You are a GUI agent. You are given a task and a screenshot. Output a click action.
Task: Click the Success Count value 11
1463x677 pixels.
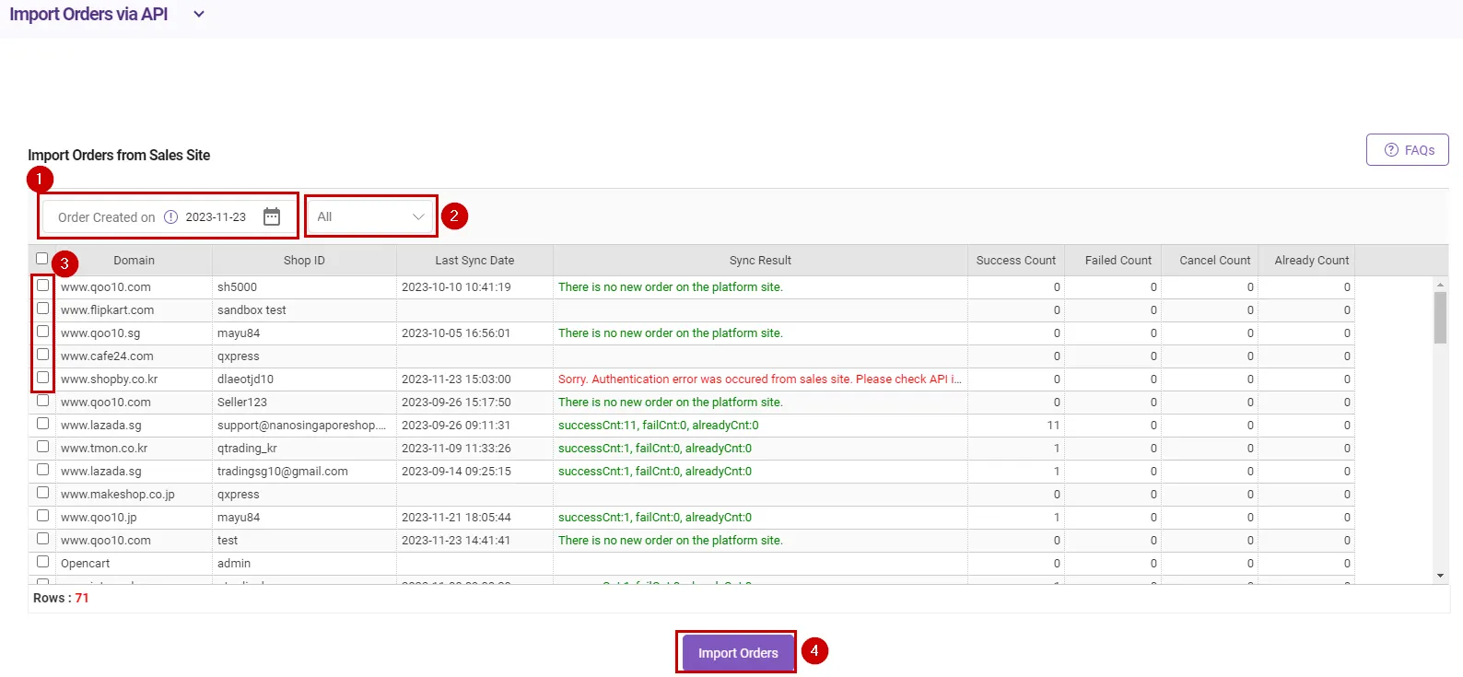1053,426
